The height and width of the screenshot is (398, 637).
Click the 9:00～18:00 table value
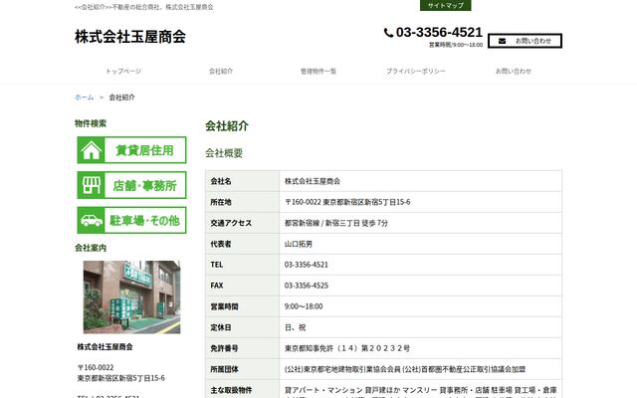click(304, 306)
